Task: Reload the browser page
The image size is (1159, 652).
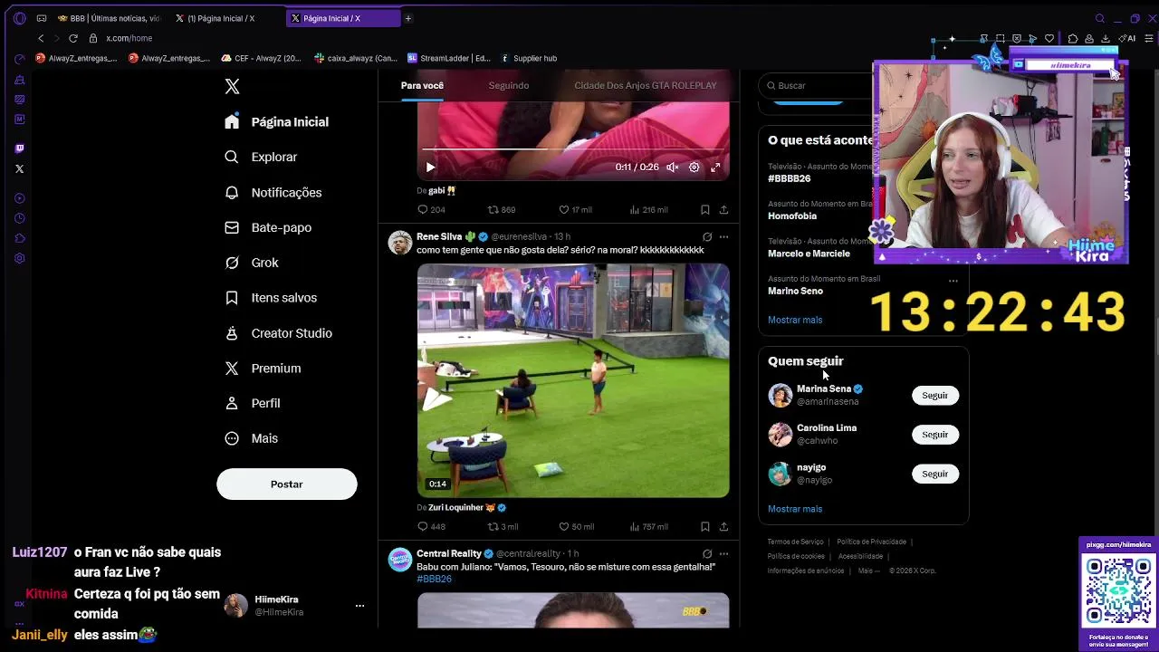Action: [73, 38]
